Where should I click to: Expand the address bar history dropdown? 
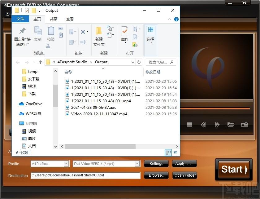pyautogui.click(x=133, y=62)
